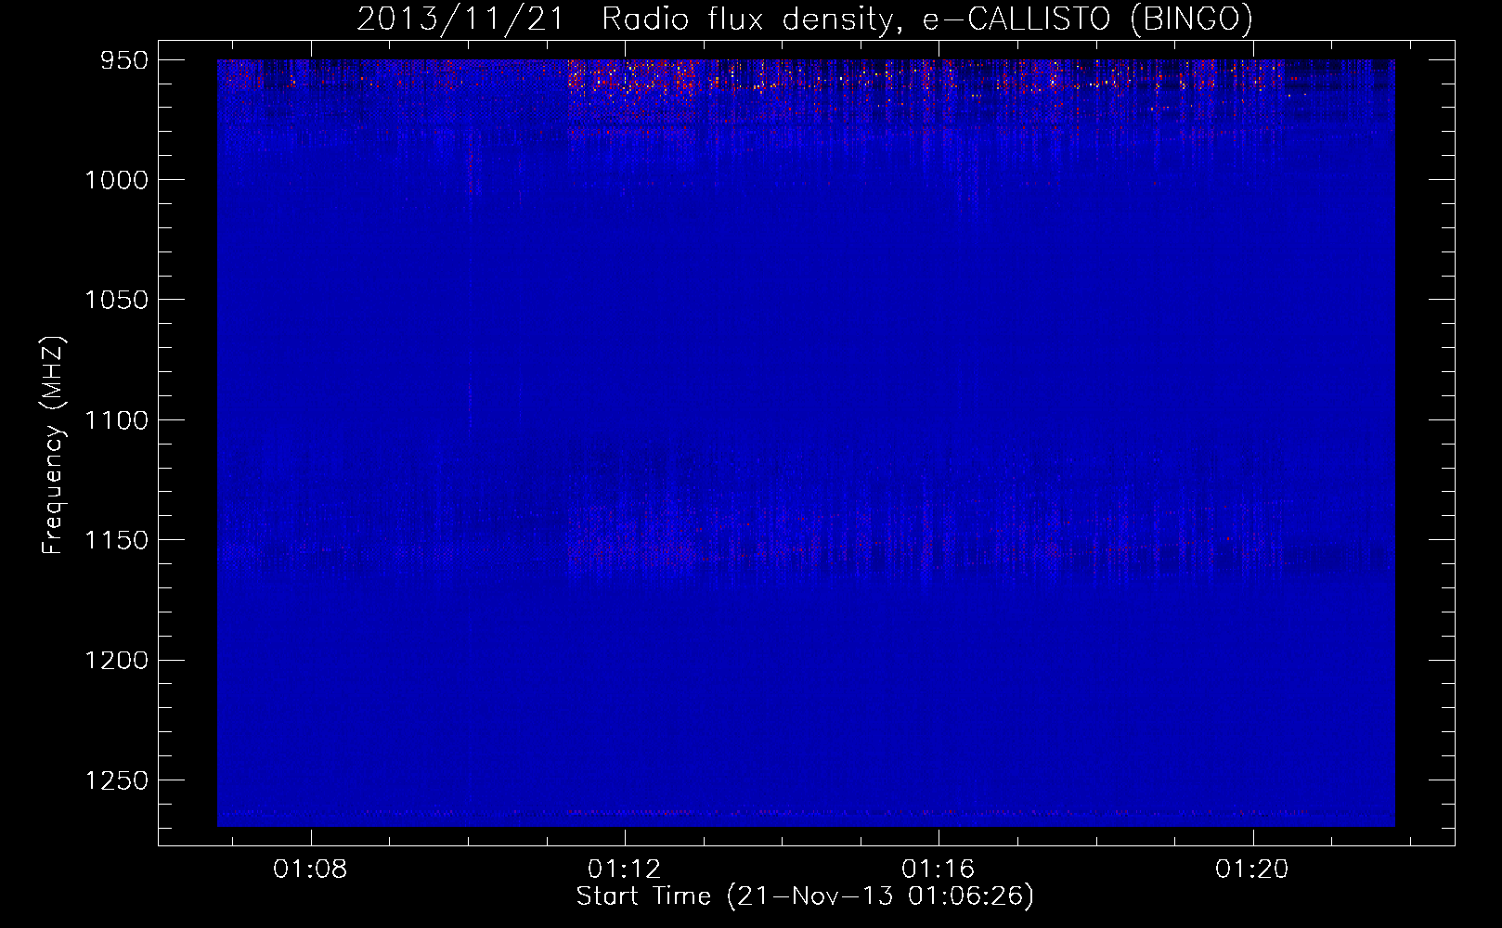1502x928 pixels.
Task: Click the 950 frequency axis label
Action: [123, 60]
